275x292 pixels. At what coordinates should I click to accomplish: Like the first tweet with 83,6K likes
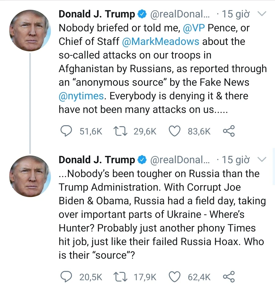click(174, 131)
